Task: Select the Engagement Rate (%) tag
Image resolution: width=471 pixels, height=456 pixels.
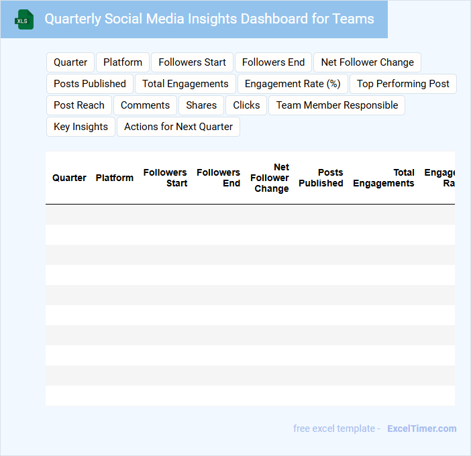Action: (x=293, y=84)
